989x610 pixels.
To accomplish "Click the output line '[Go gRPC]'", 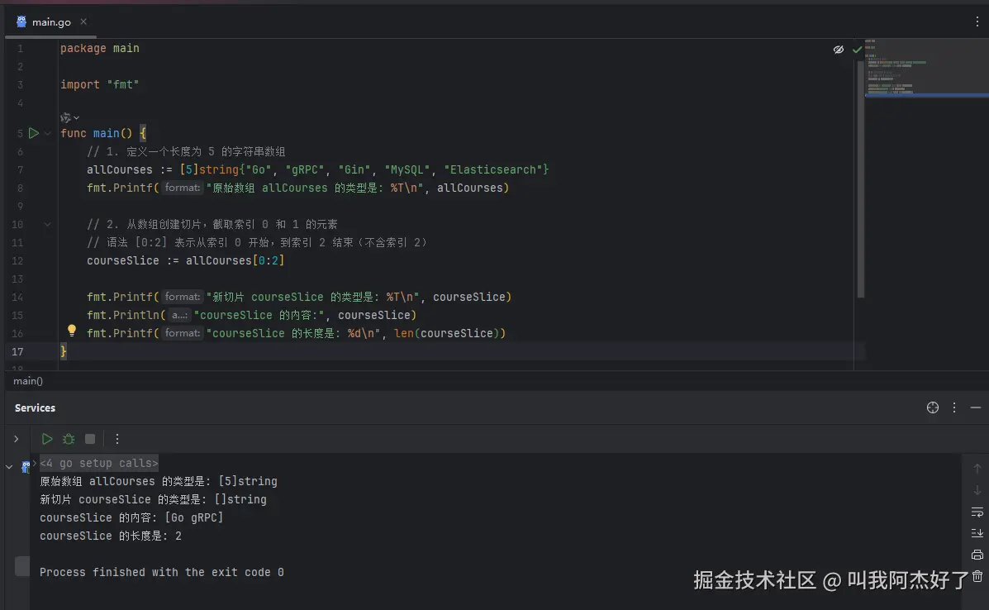I will click(x=131, y=517).
